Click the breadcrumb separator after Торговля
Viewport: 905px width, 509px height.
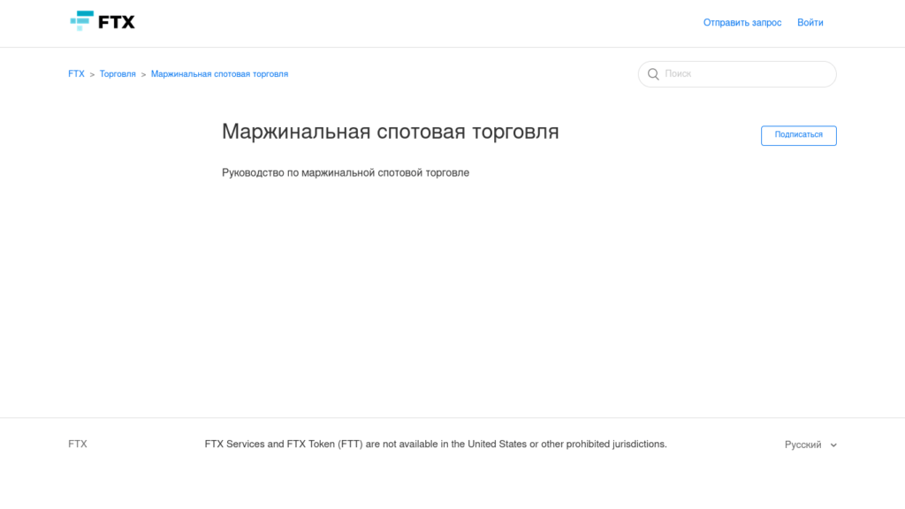tap(143, 74)
